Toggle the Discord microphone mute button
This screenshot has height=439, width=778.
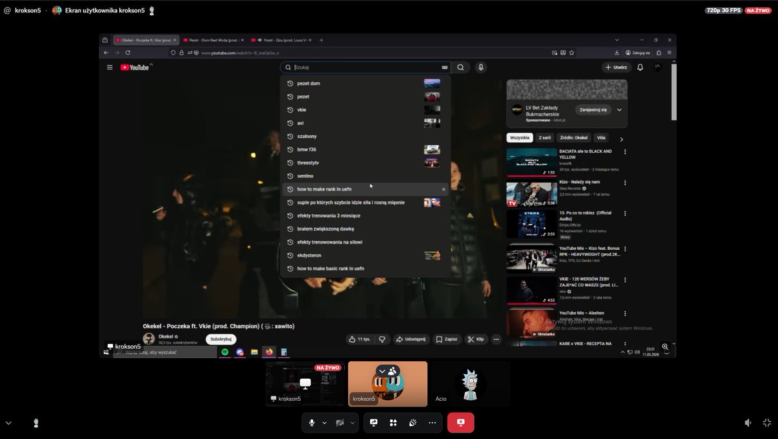pos(312,423)
